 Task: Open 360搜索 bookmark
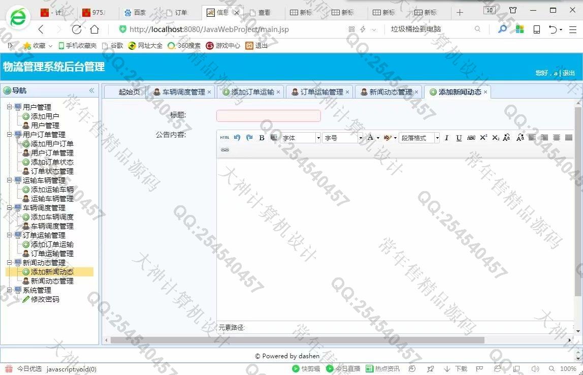(184, 46)
